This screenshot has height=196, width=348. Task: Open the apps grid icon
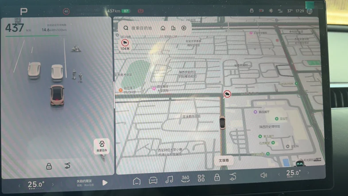point(201,178)
